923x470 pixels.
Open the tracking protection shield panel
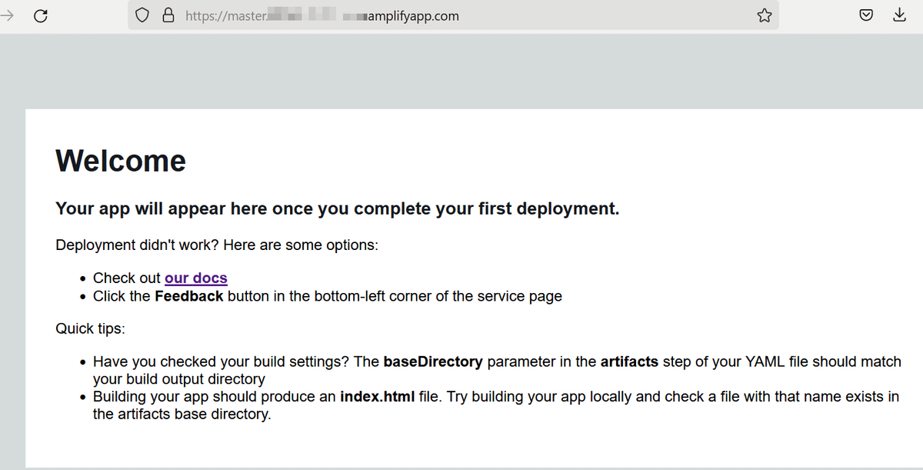[142, 15]
